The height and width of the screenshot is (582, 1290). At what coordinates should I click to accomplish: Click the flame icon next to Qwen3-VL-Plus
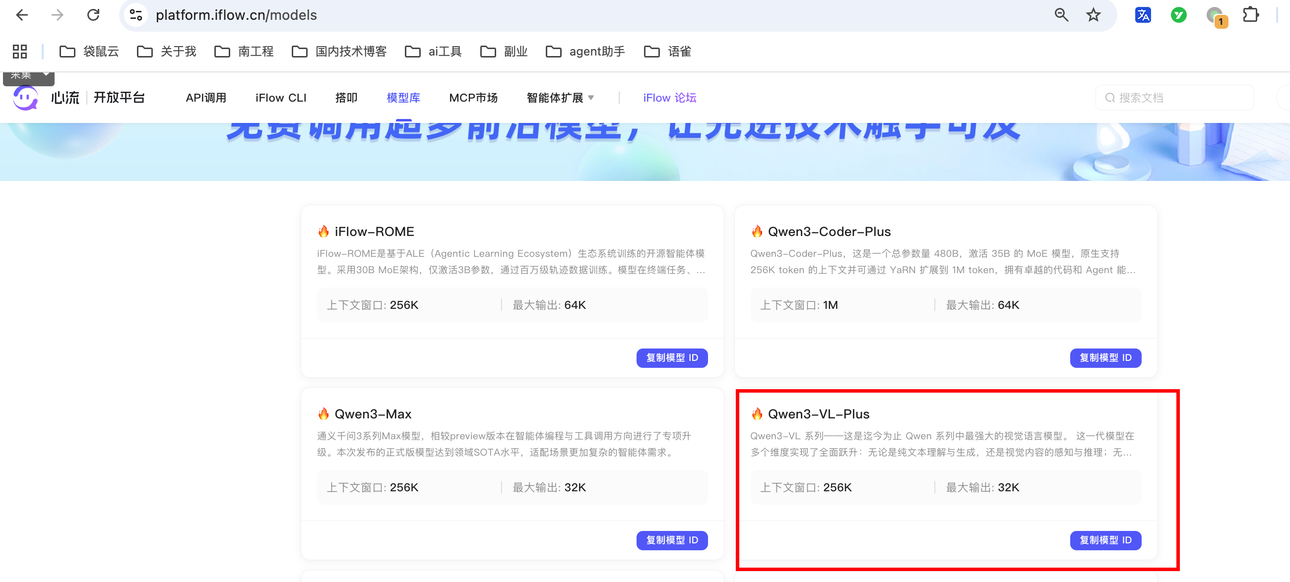[757, 414]
